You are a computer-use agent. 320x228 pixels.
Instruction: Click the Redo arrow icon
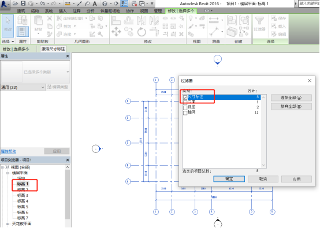(54, 3)
